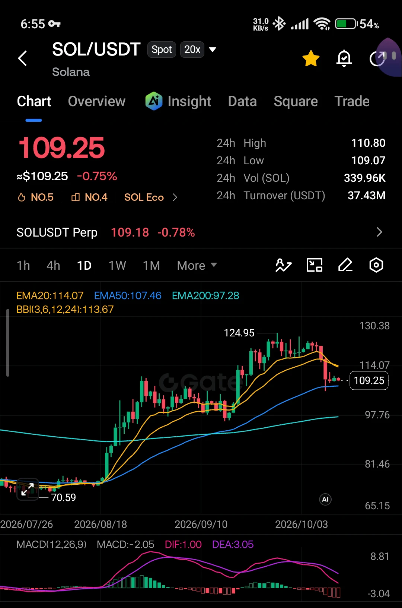
Task: Tap the EMA20:114.07 indicator label
Action: (x=50, y=296)
